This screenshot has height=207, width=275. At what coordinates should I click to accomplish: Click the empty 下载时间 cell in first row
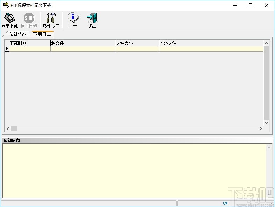pos(30,49)
